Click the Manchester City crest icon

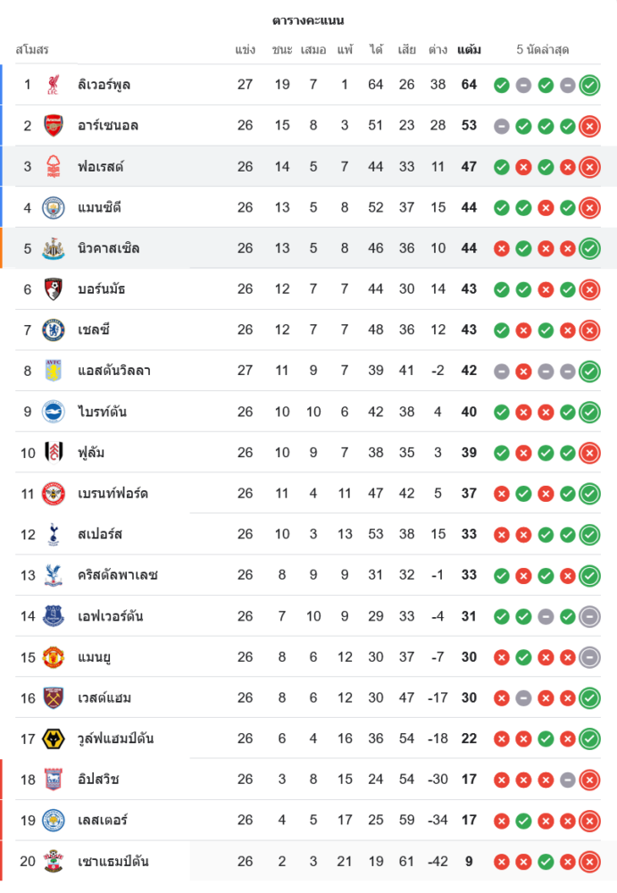[x=53, y=207]
